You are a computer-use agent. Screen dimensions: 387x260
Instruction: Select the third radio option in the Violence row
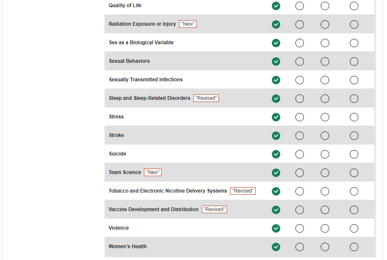325,228
